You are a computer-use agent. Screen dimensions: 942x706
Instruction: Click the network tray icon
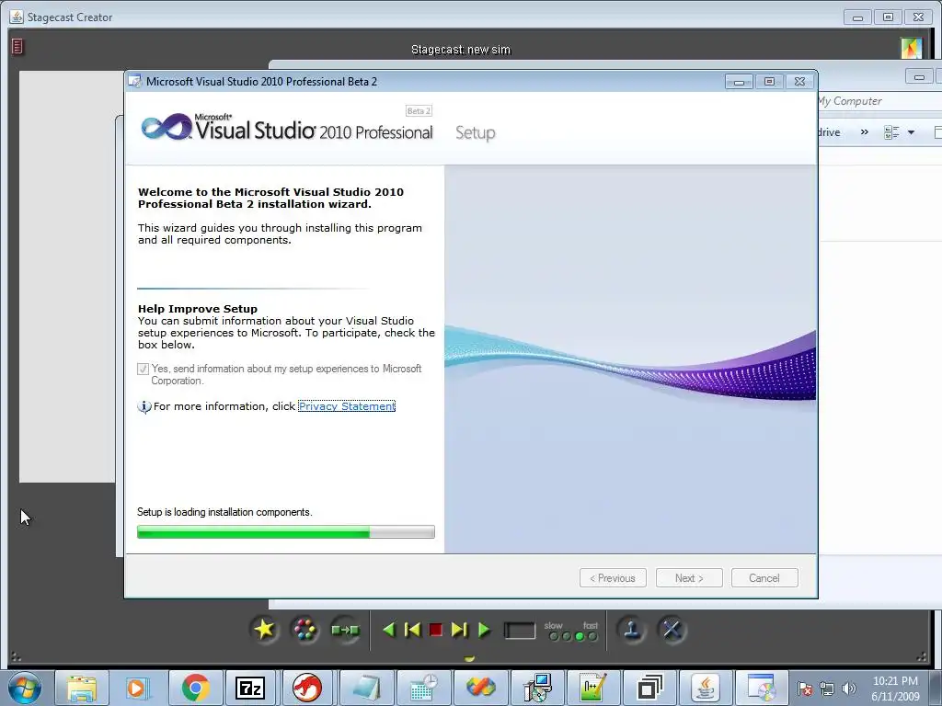[827, 689]
